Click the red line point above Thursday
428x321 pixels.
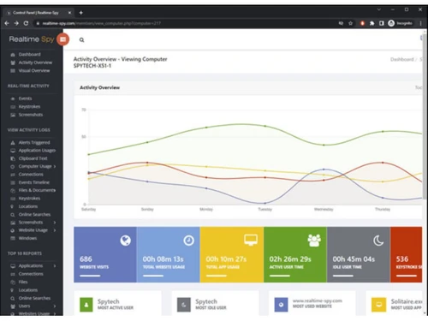pyautogui.click(x=383, y=163)
